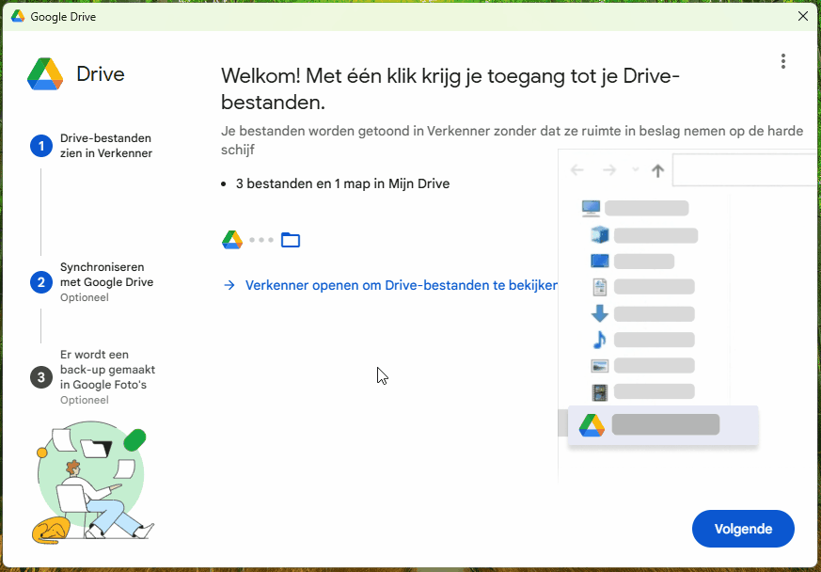Screen dimensions: 821x572
Task: Click the address bar in Explorer illustration
Action: click(x=743, y=170)
